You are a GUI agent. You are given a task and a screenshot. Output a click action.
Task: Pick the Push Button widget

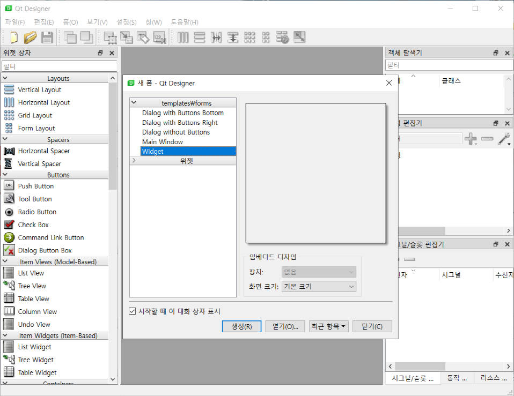36,186
